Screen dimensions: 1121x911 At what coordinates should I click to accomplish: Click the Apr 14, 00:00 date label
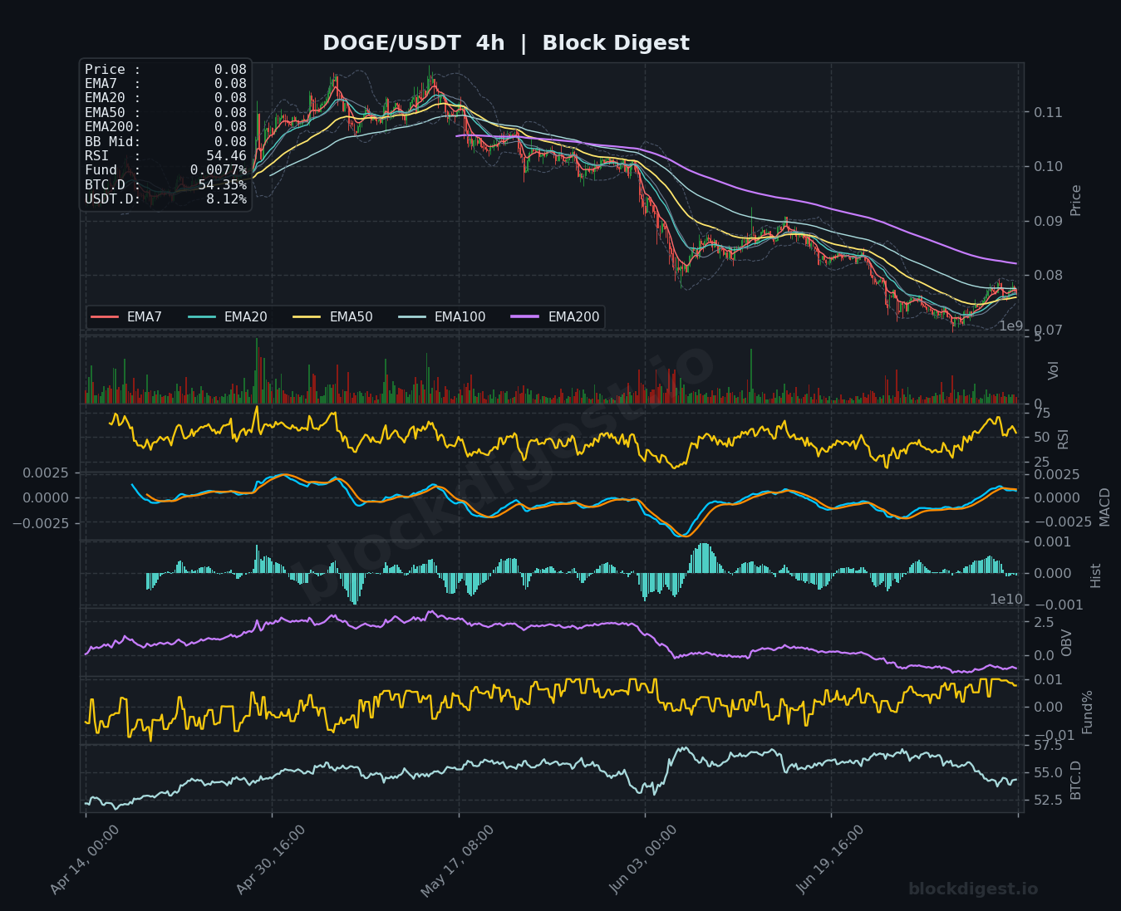coord(85,860)
